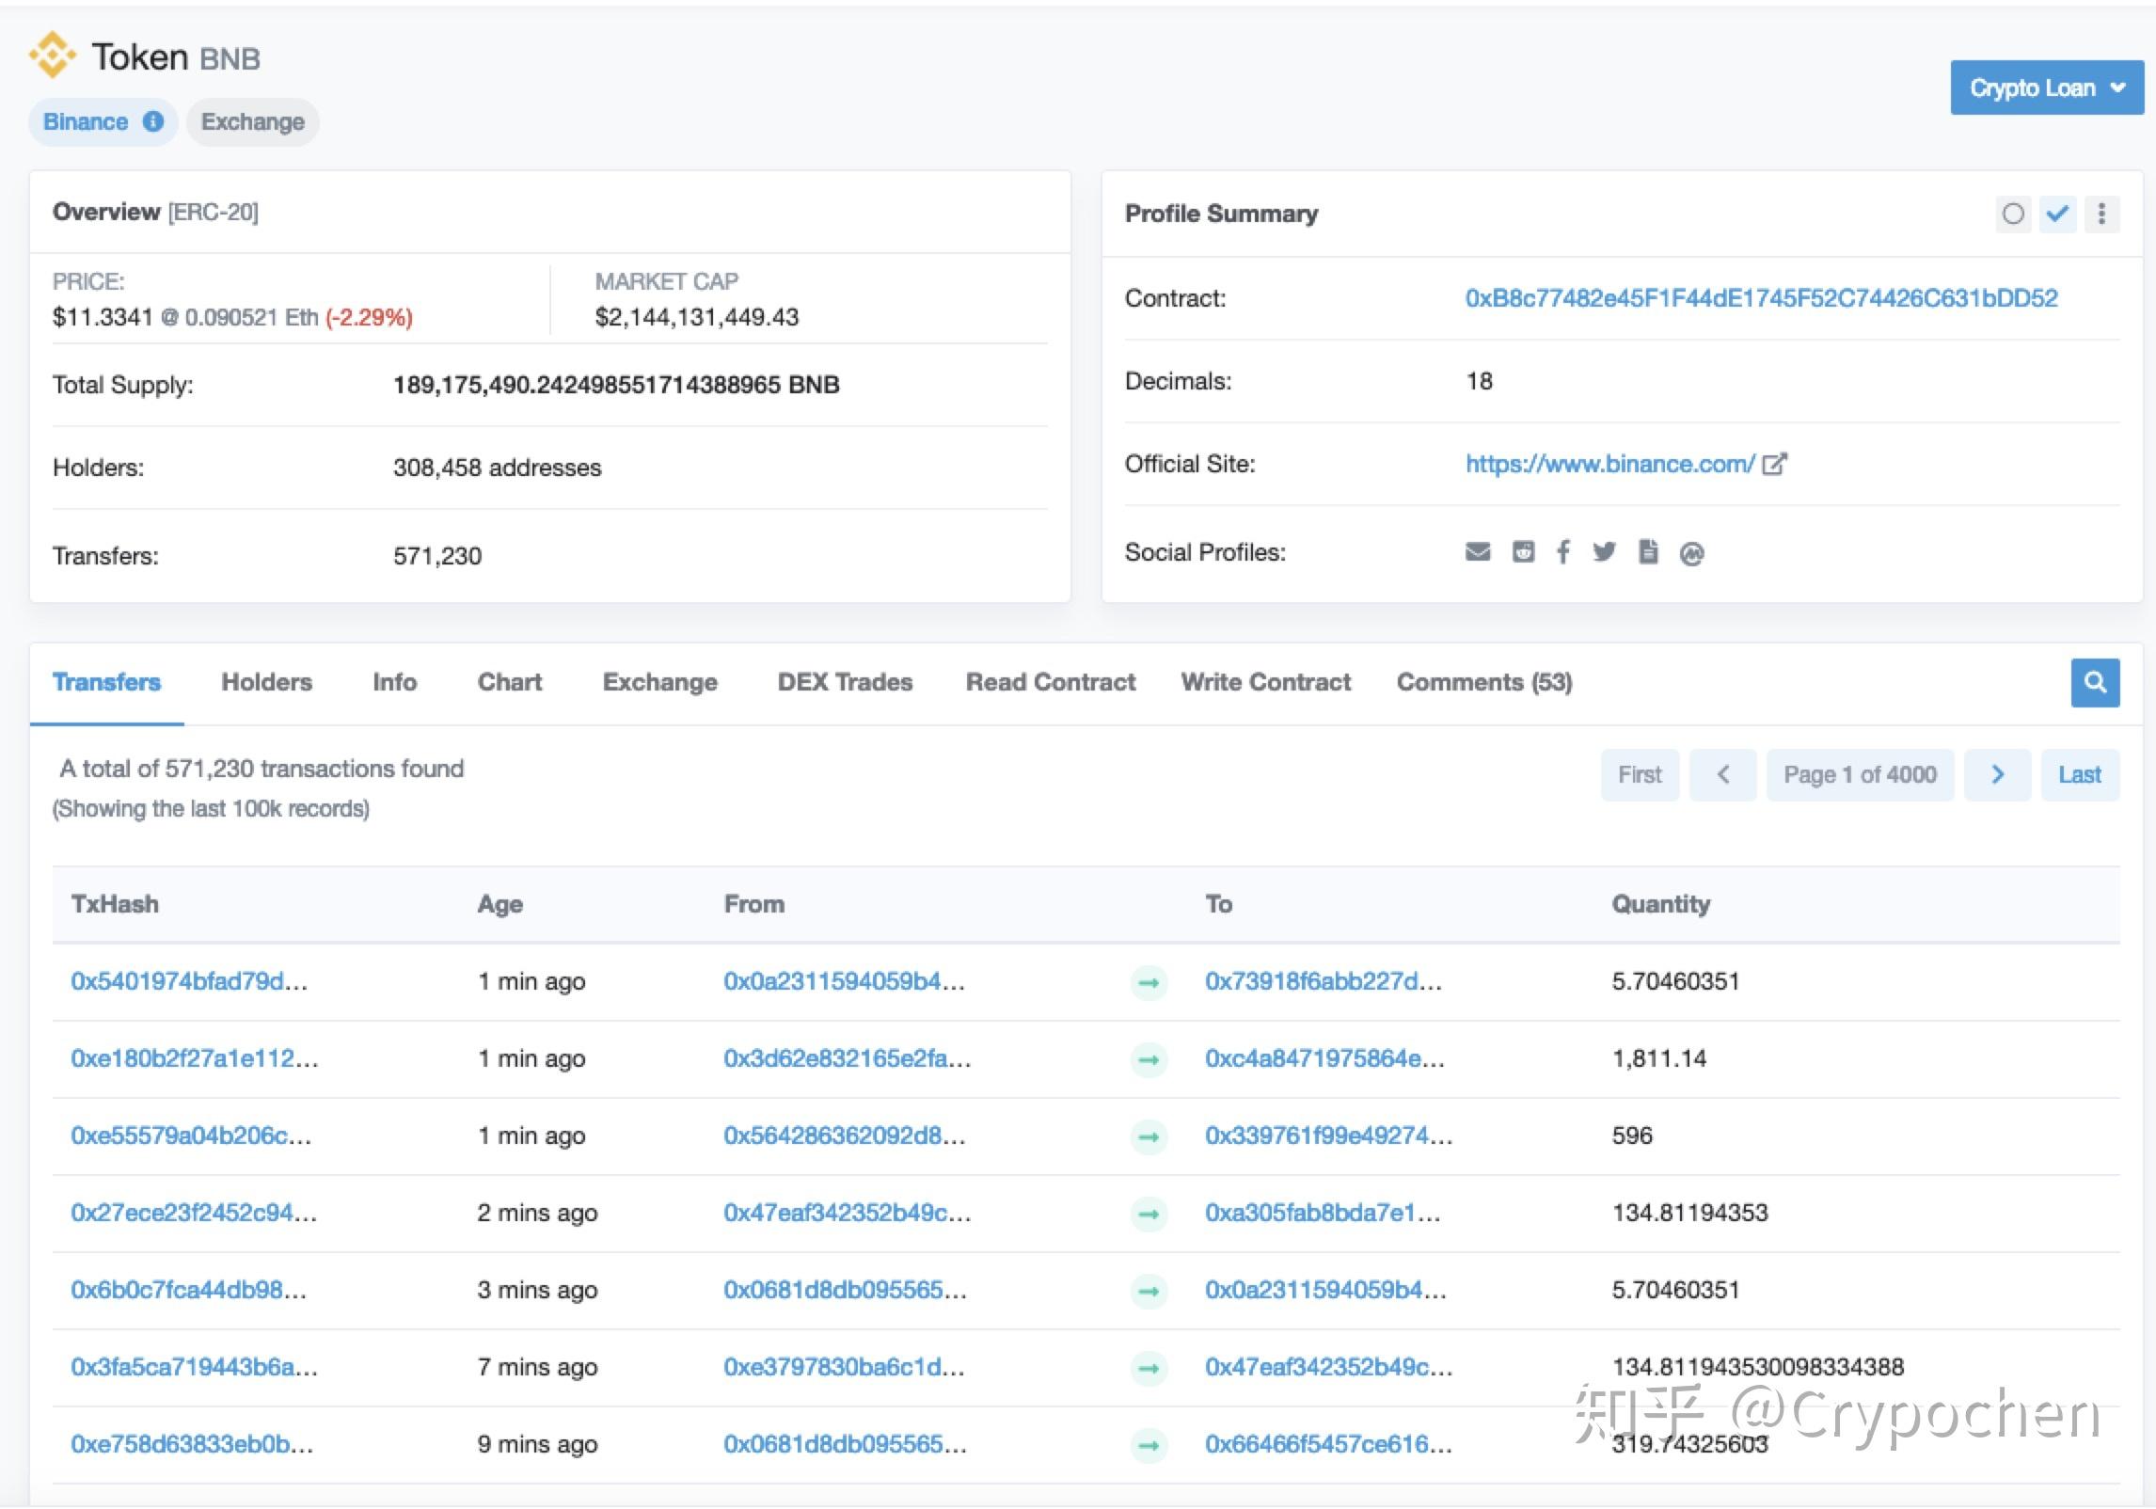Open the Facebook social profile icon
The height and width of the screenshot is (1509, 2156).
click(x=1562, y=552)
